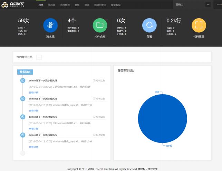The height and width of the screenshot is (171, 222).
Task: Click the blue 流水线 slice of the pie chart
Action: (162, 119)
